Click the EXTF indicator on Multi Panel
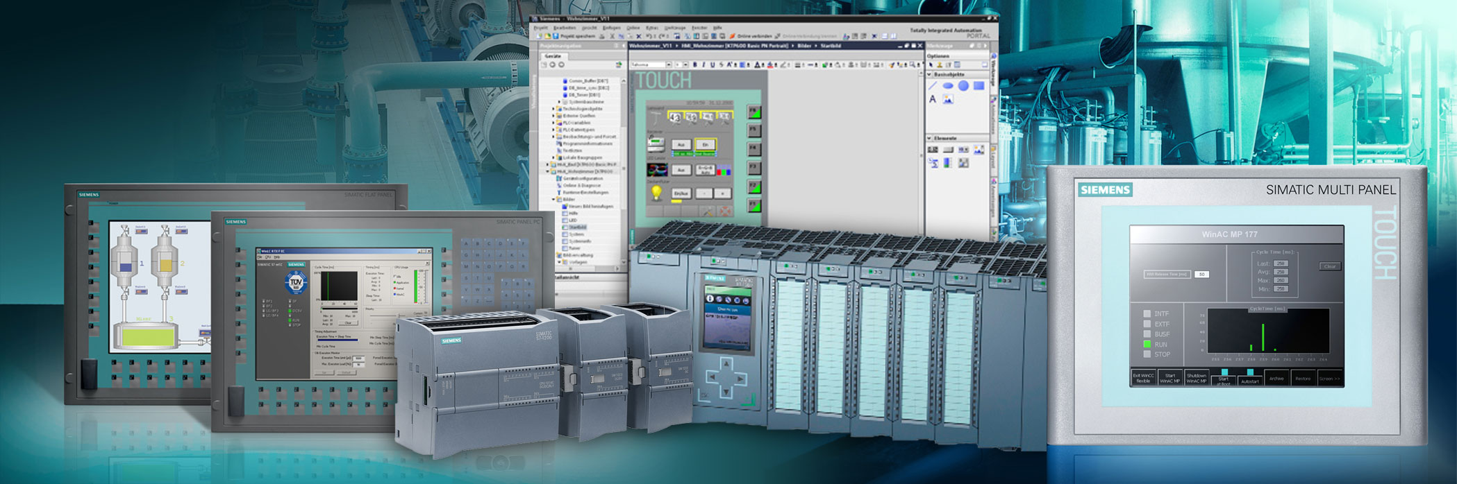1457x484 pixels. pyautogui.click(x=1147, y=324)
